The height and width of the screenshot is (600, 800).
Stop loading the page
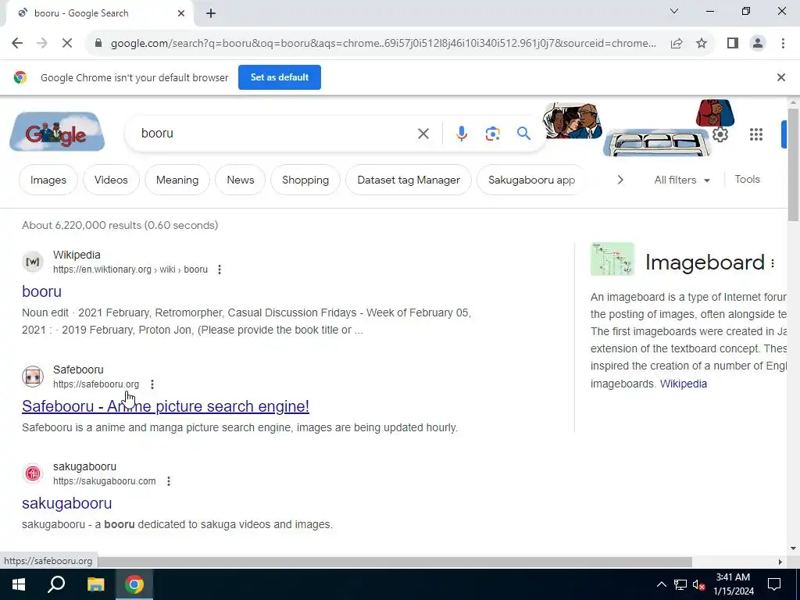click(67, 44)
